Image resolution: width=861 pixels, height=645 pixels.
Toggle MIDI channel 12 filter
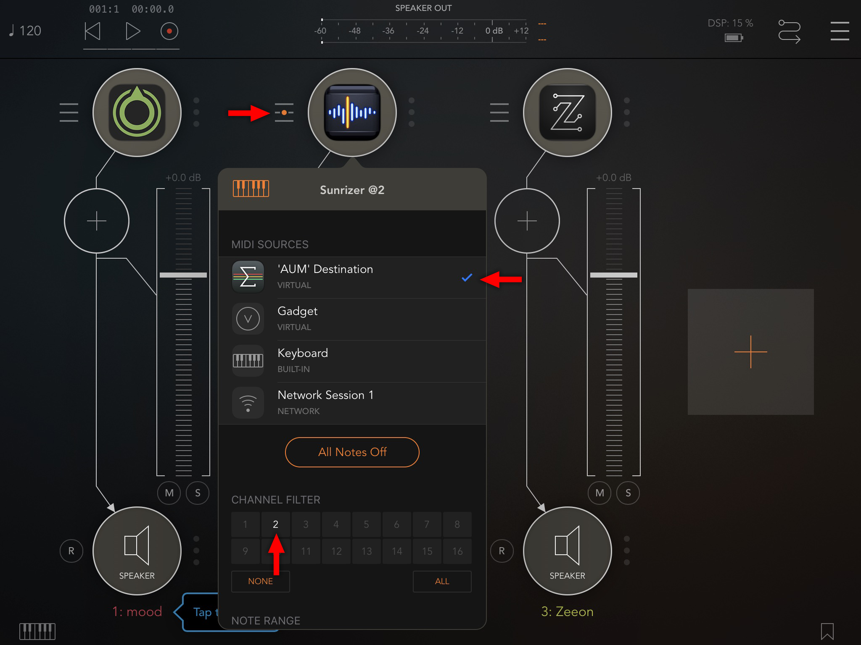[336, 551]
